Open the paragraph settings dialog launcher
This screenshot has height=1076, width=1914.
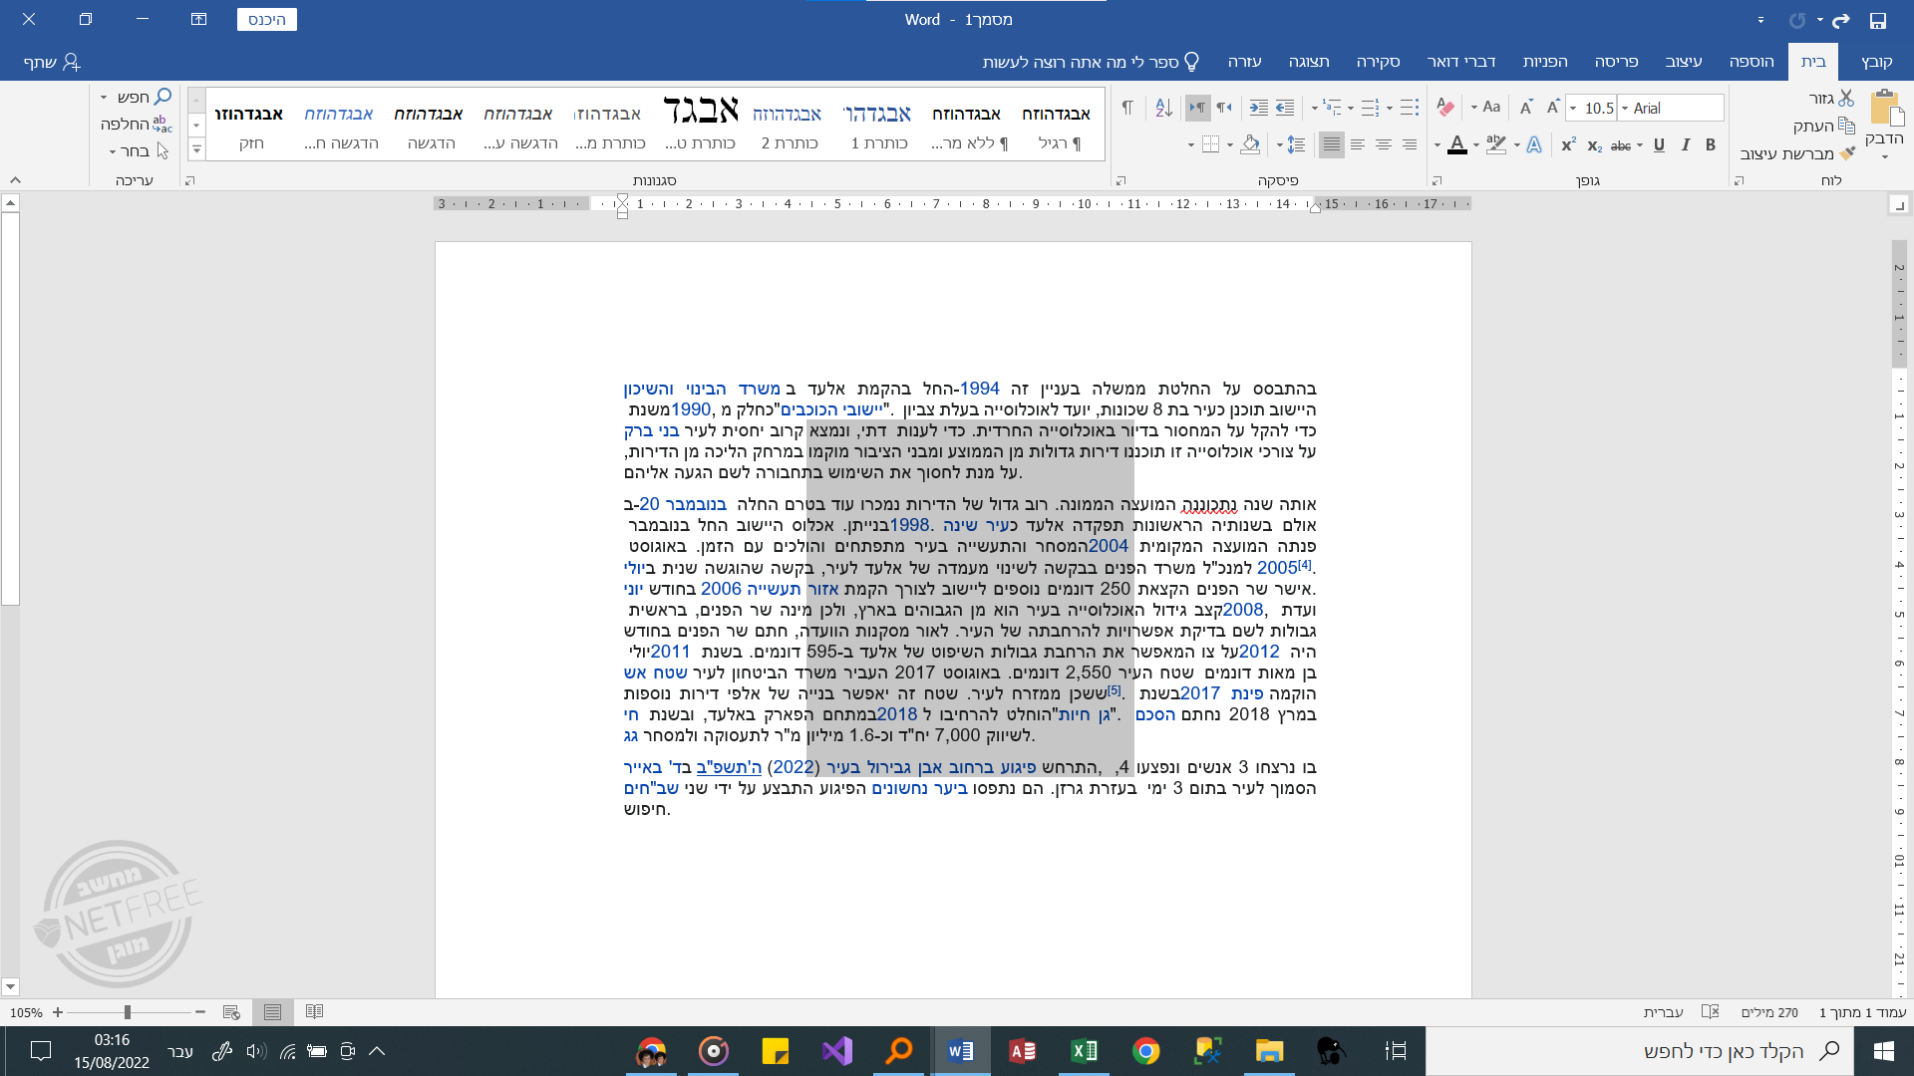pyautogui.click(x=1120, y=181)
